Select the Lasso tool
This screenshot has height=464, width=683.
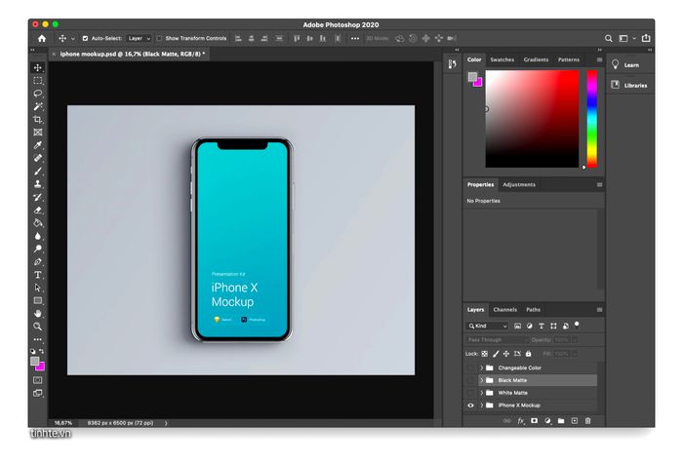click(x=38, y=94)
